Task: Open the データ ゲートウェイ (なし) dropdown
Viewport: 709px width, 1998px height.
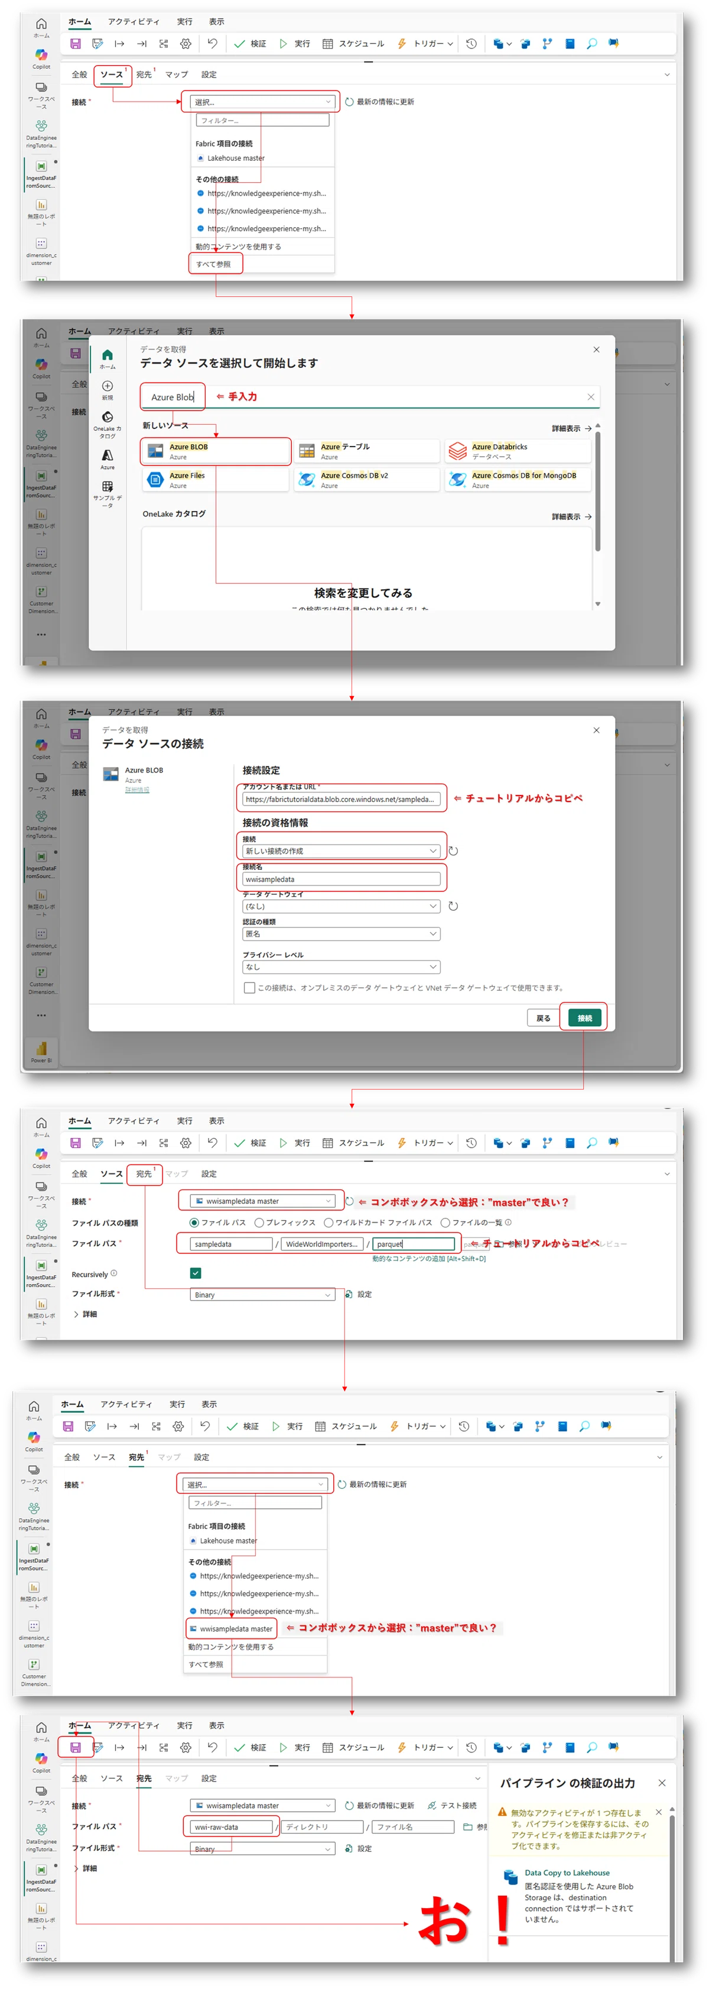Action: (x=341, y=906)
